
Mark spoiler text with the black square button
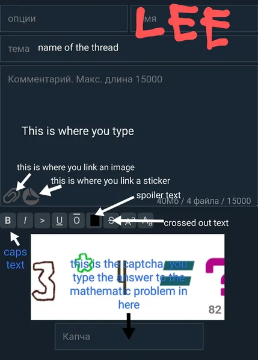pos(94,221)
